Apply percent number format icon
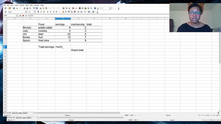The image size is (221, 124). pos(66,12)
